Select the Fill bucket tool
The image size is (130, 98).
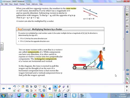tap(68, 87)
